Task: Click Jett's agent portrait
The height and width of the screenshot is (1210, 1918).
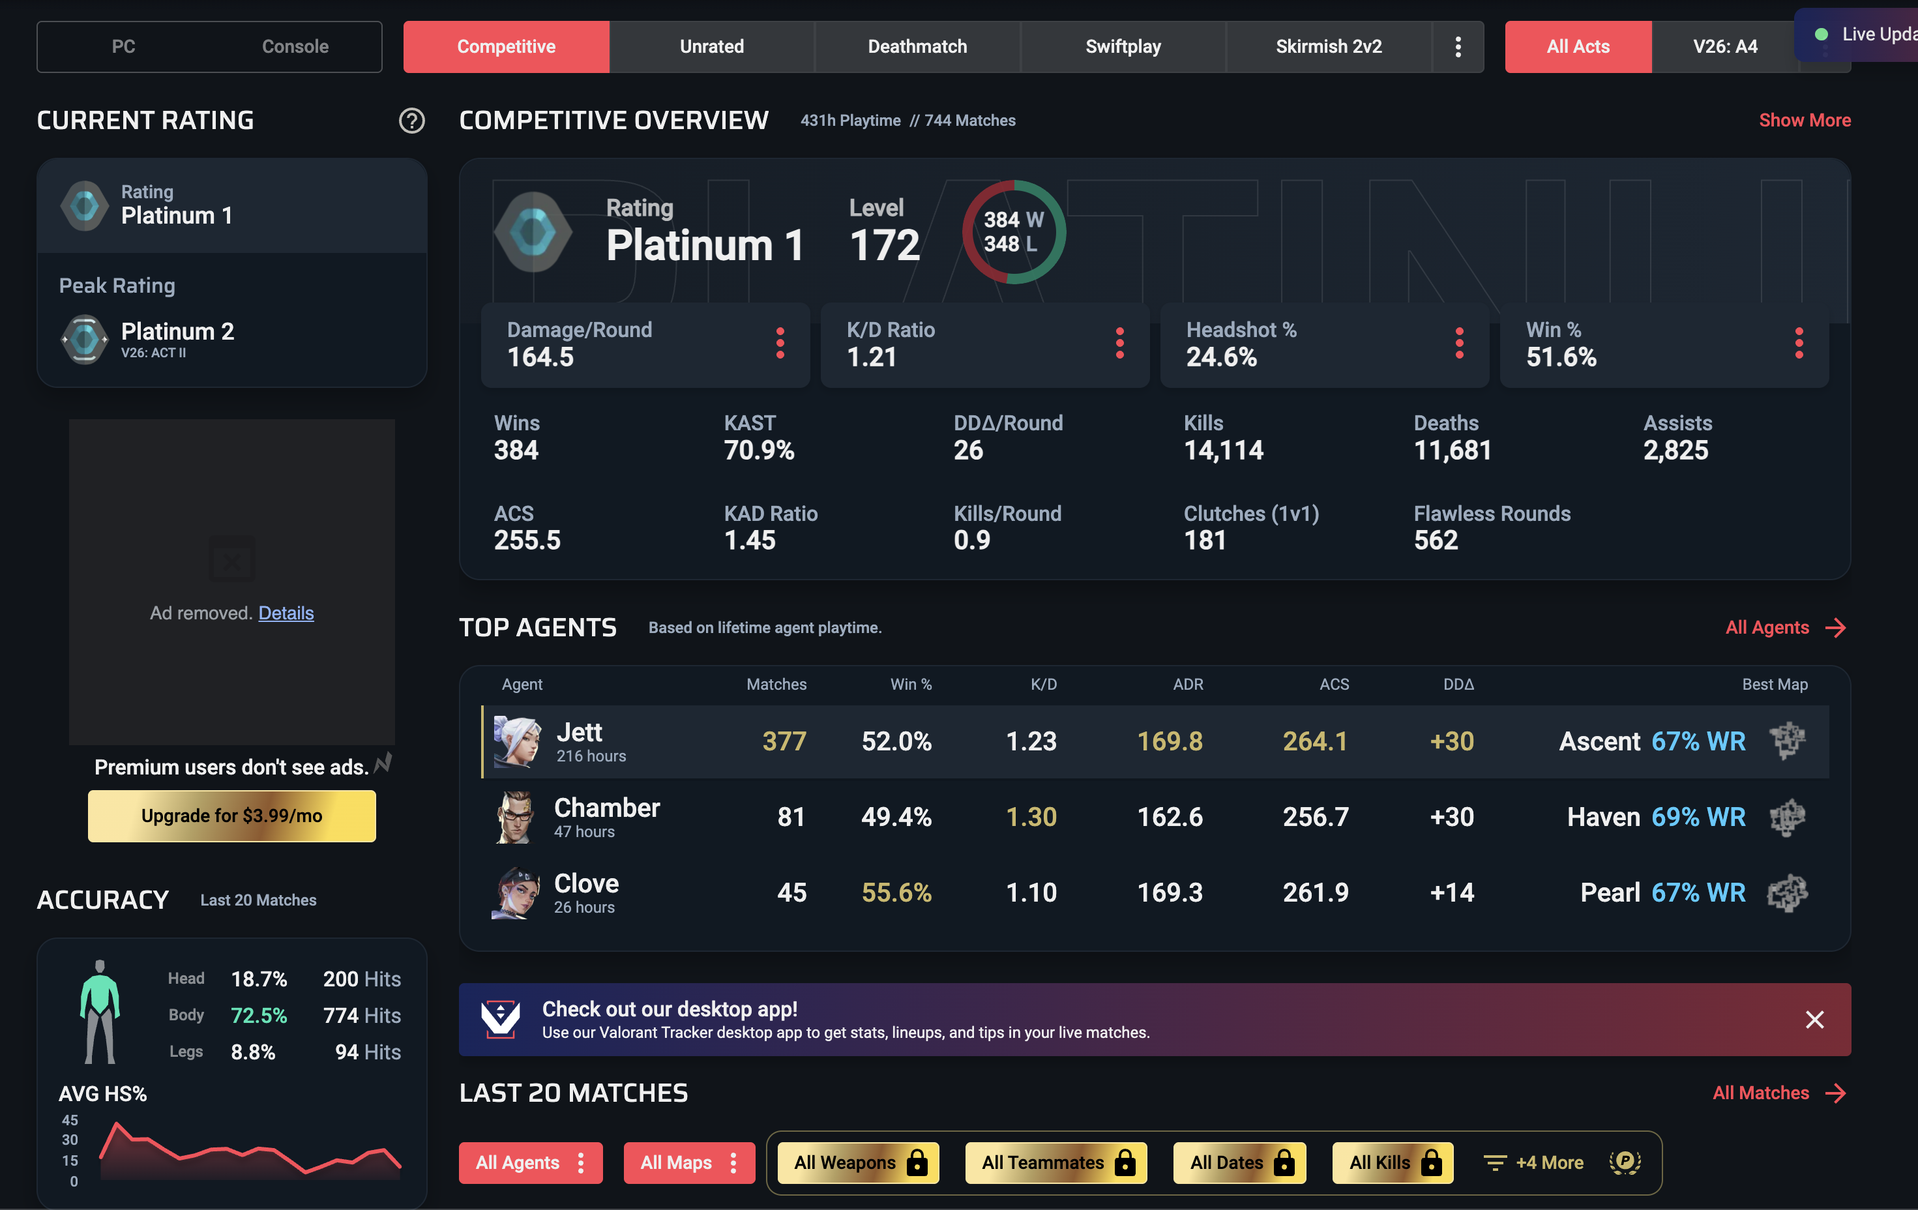Action: pos(517,742)
